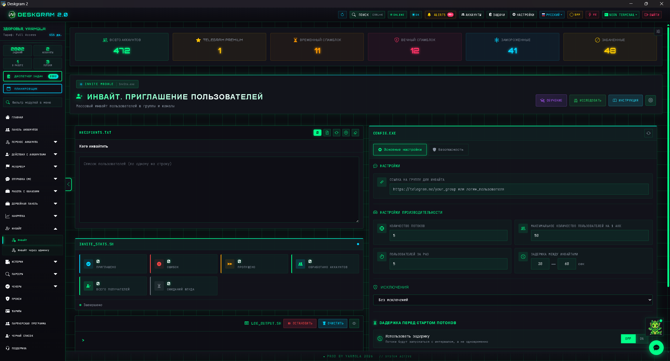Click the Очистить log button
Screen dimensions: 670x361
tap(333, 323)
